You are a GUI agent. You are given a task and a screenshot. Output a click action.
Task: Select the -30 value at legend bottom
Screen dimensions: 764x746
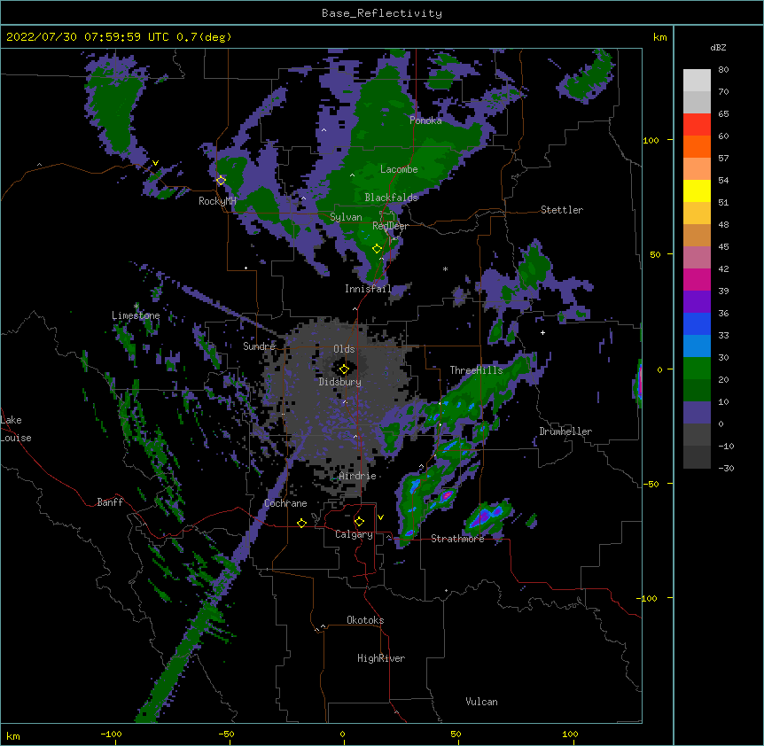coord(726,469)
